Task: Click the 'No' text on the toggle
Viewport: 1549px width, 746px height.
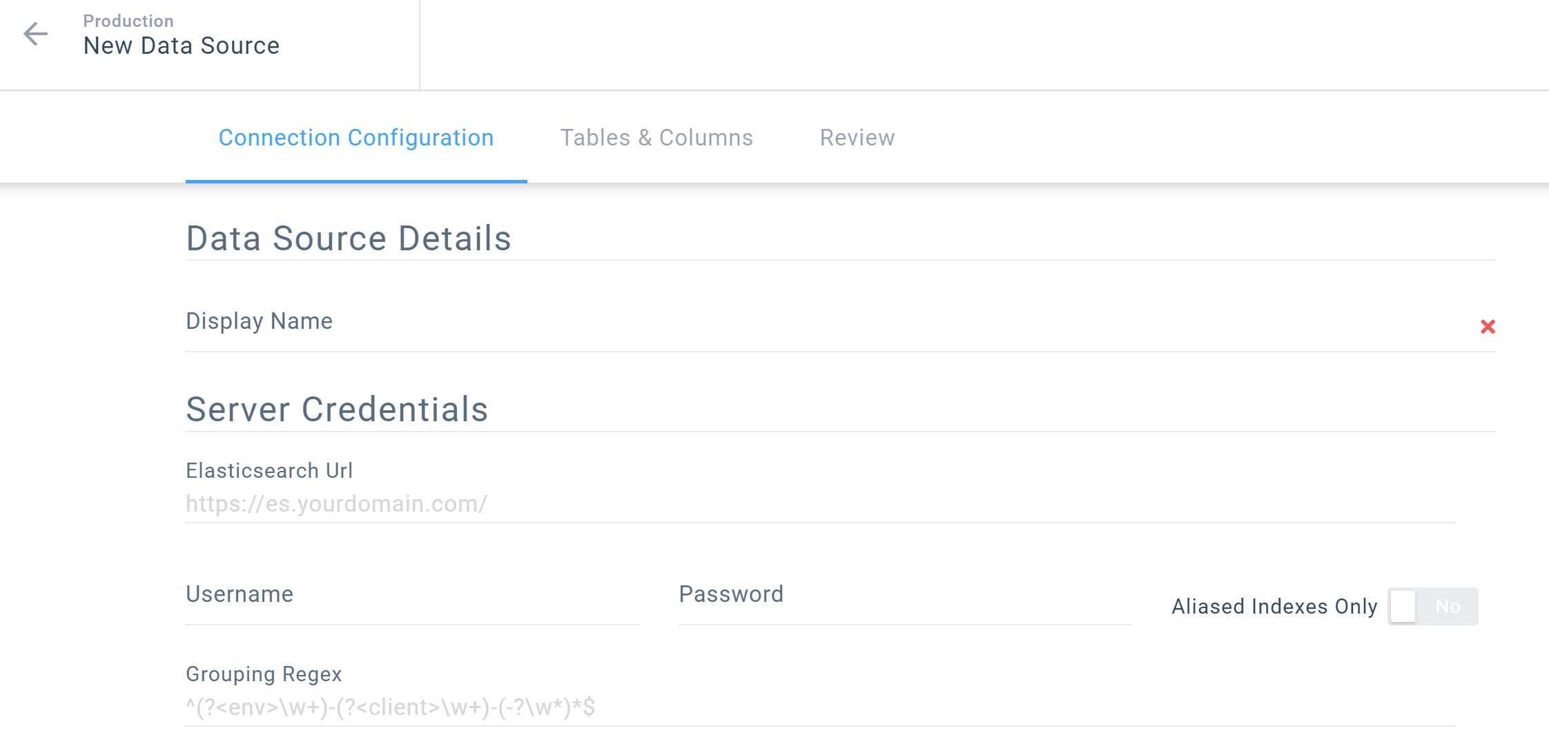Action: click(x=1448, y=607)
